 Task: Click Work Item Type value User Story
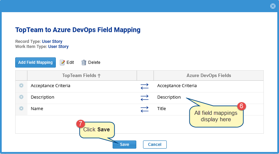coord(59,47)
